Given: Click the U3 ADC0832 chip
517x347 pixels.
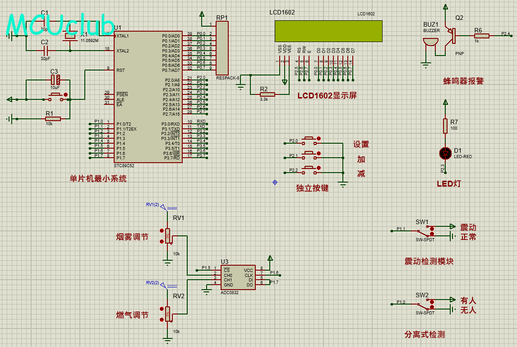Looking at the screenshot, I should coord(237,277).
